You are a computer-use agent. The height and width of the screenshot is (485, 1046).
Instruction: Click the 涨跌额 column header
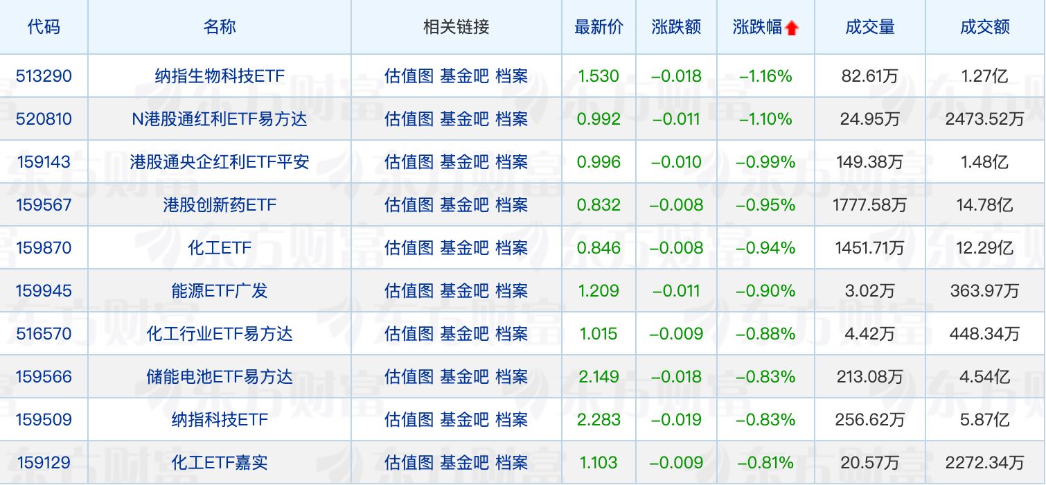pos(676,26)
